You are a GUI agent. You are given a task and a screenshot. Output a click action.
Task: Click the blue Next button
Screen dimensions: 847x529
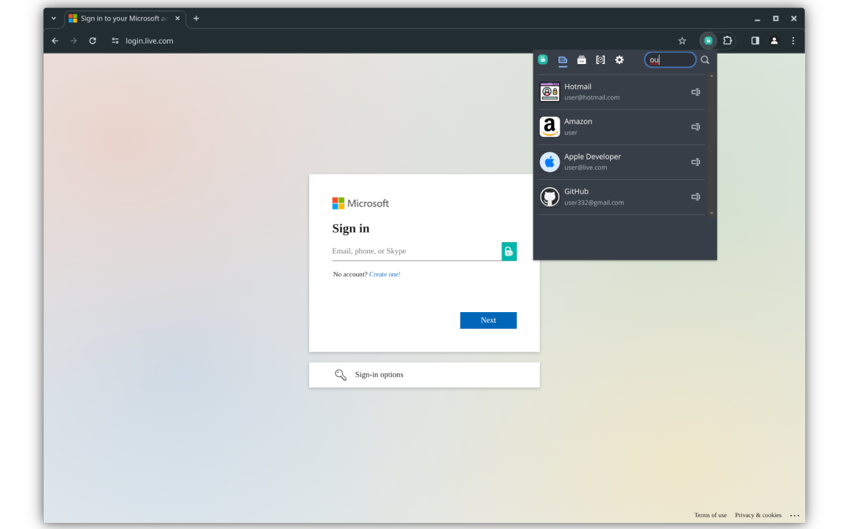[488, 320]
